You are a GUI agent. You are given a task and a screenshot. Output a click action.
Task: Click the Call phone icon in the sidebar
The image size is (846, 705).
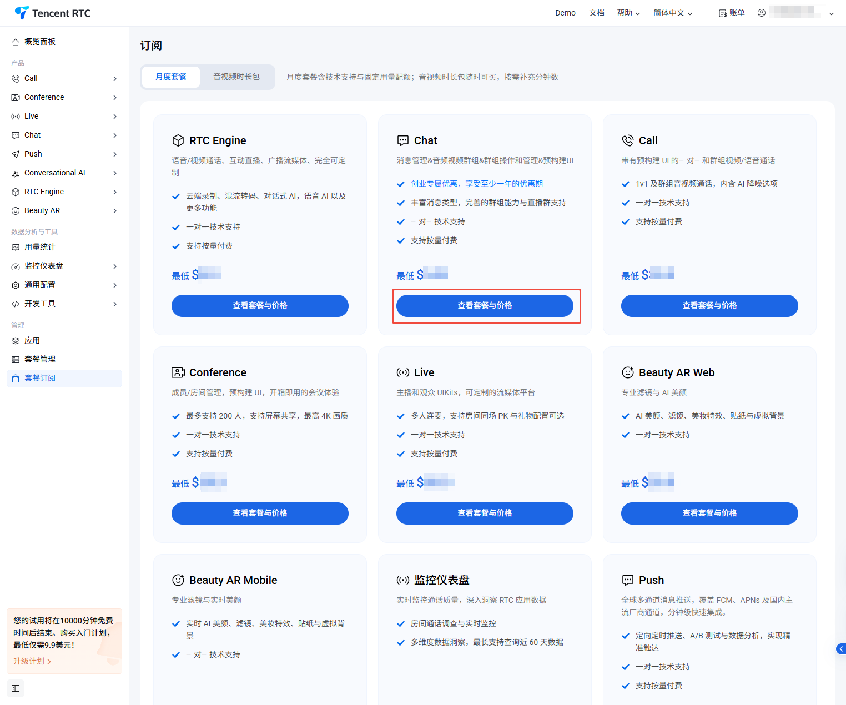pos(16,79)
